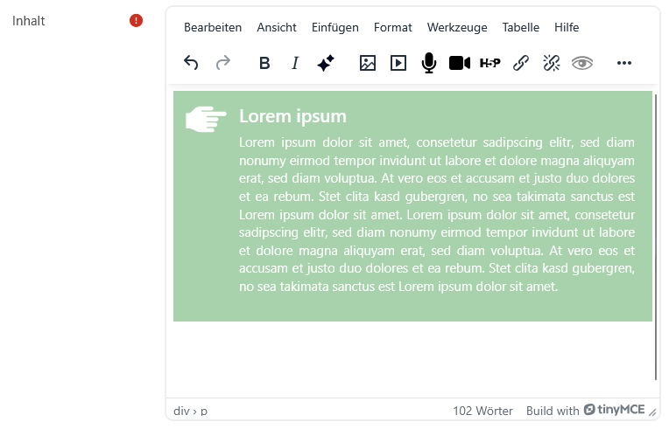This screenshot has height=429, width=669.
Task: Insert a link with the chain icon
Action: coord(520,63)
